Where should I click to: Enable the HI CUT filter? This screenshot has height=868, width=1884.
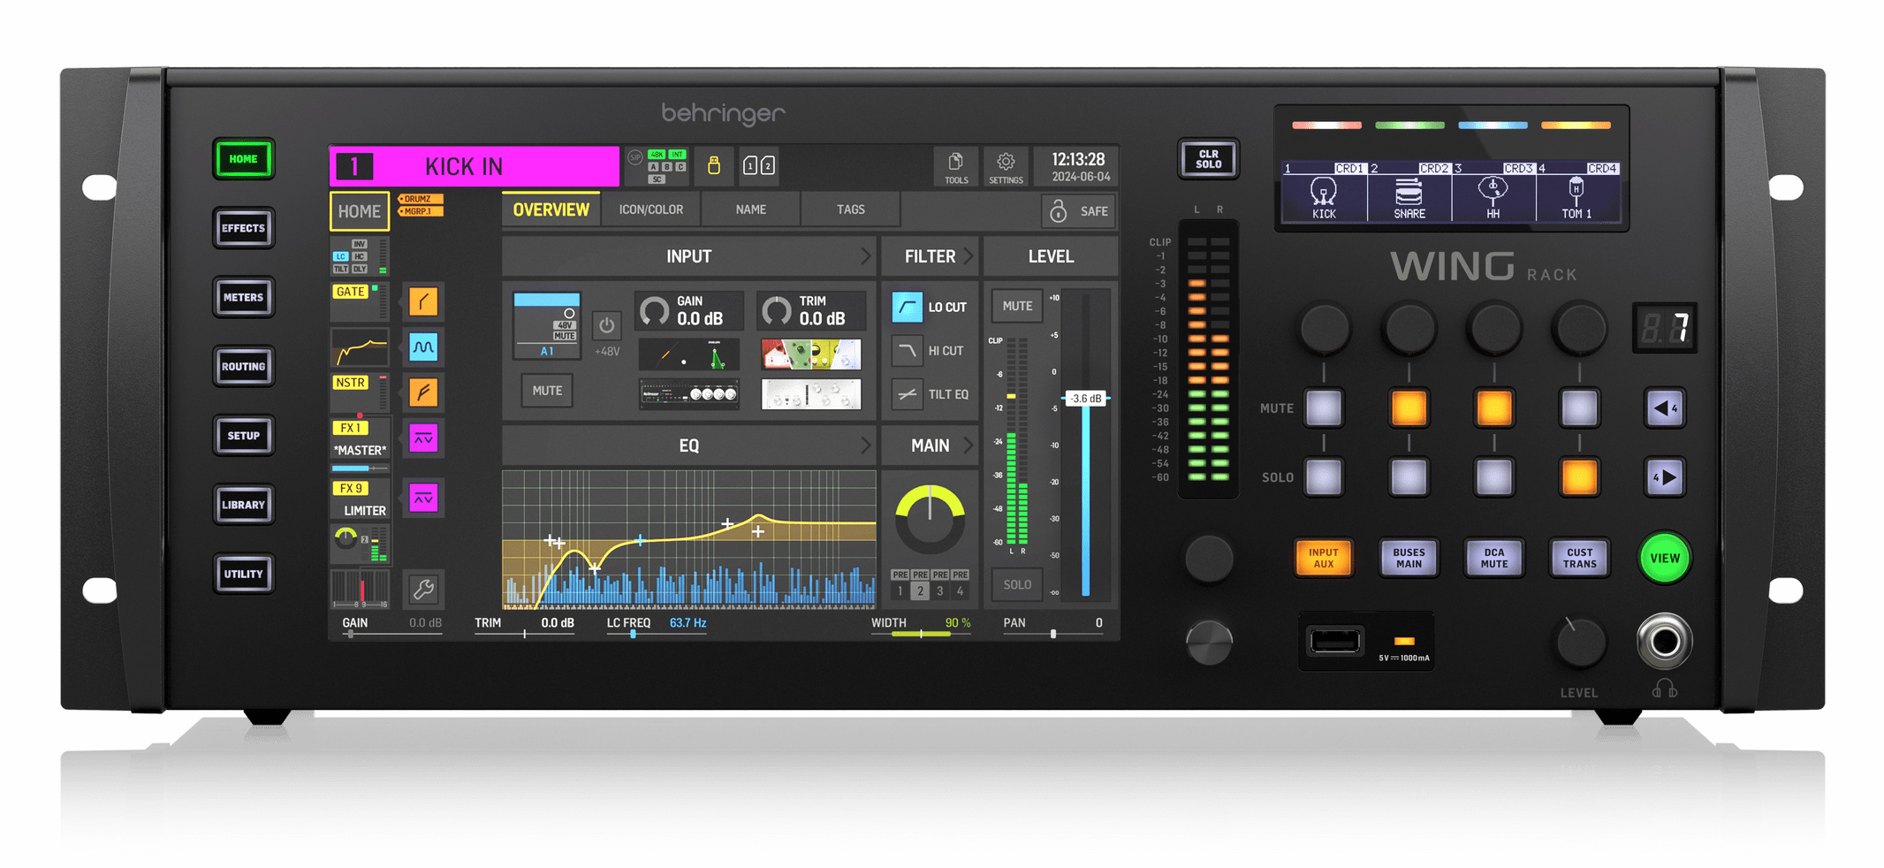[x=907, y=351]
